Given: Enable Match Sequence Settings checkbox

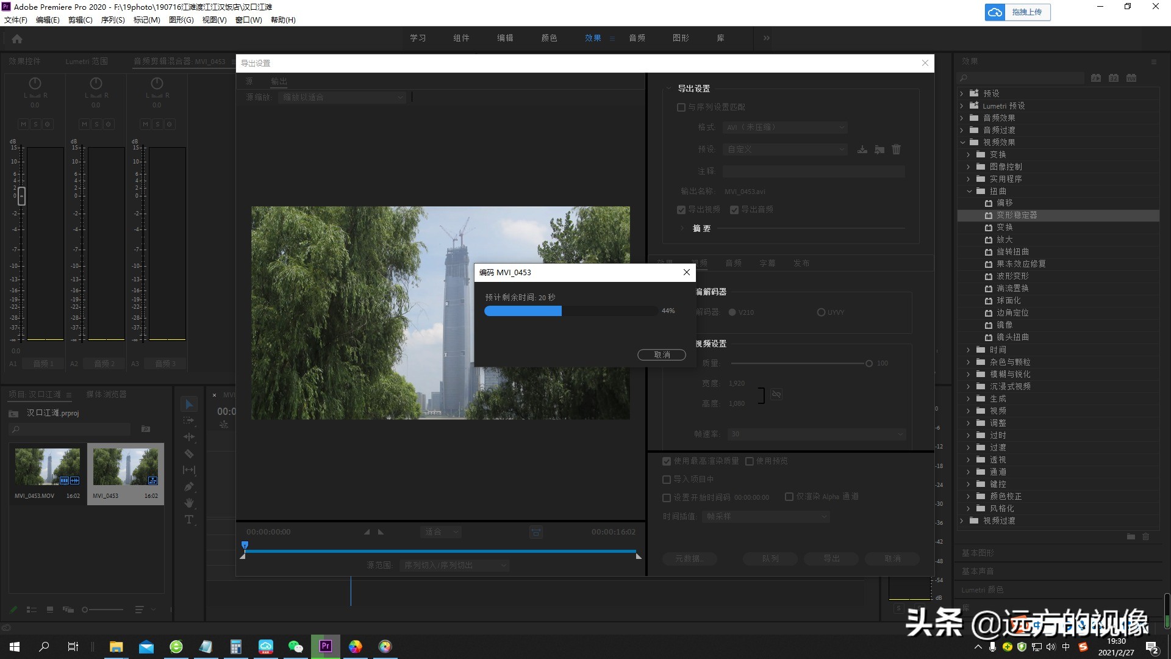Looking at the screenshot, I should pos(681,107).
